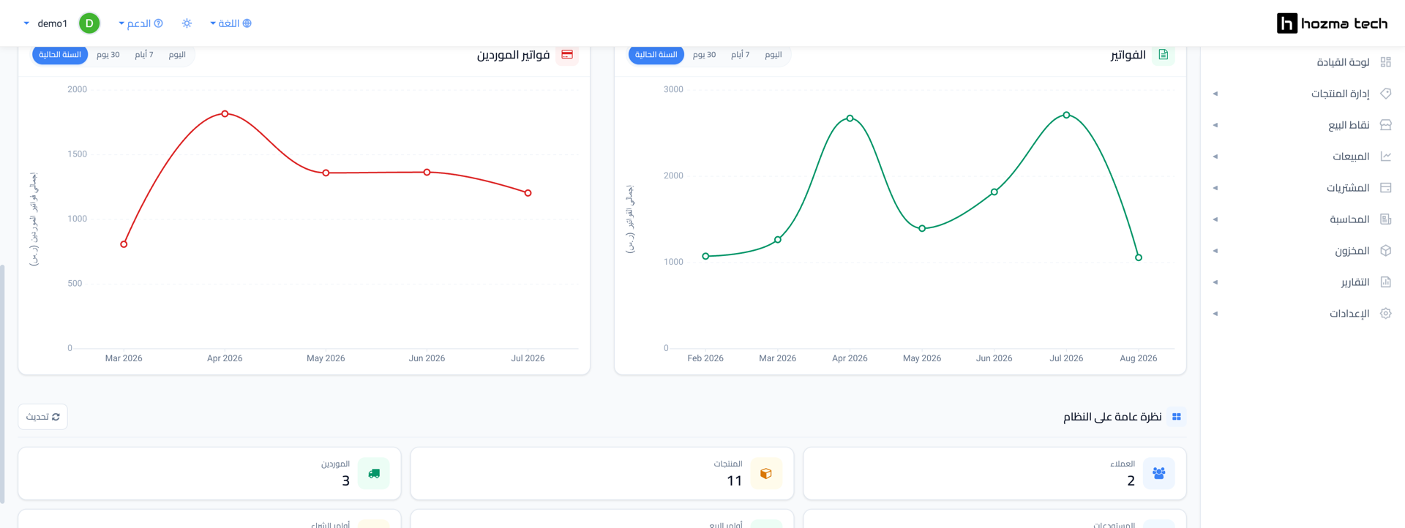Select '7 أيام' filter on invoices chart
Screen dimensions: 1405x528
tap(740, 55)
